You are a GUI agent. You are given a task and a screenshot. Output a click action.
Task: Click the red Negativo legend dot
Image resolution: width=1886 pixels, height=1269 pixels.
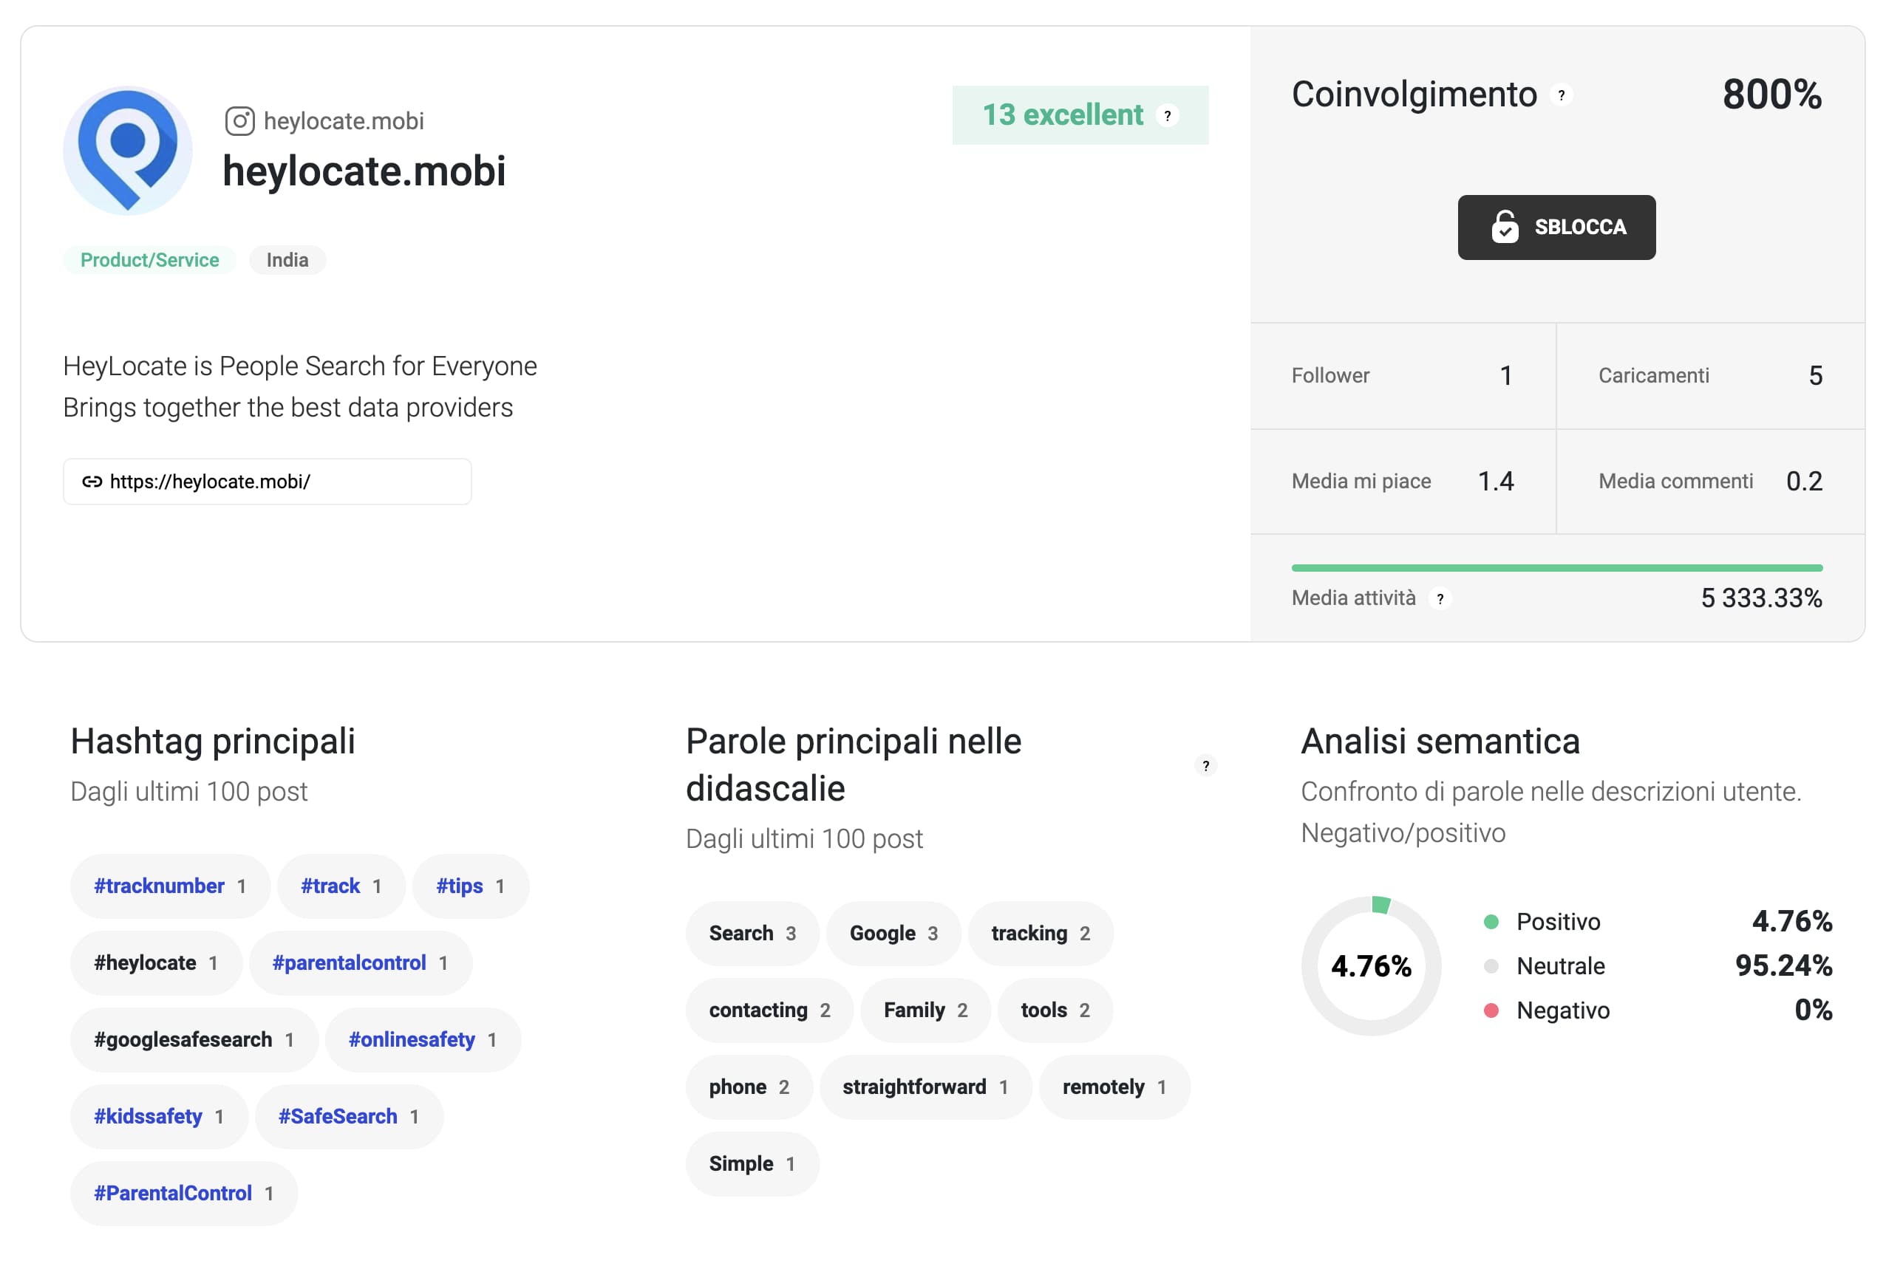pos(1491,1010)
